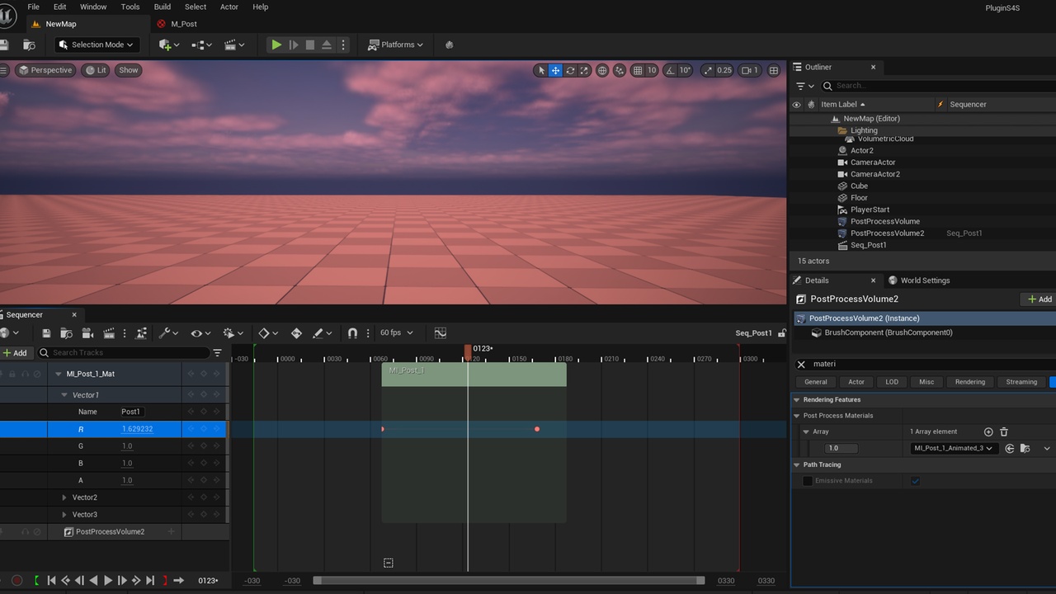
Task: Collapse the Rendering Features section
Action: (x=797, y=400)
